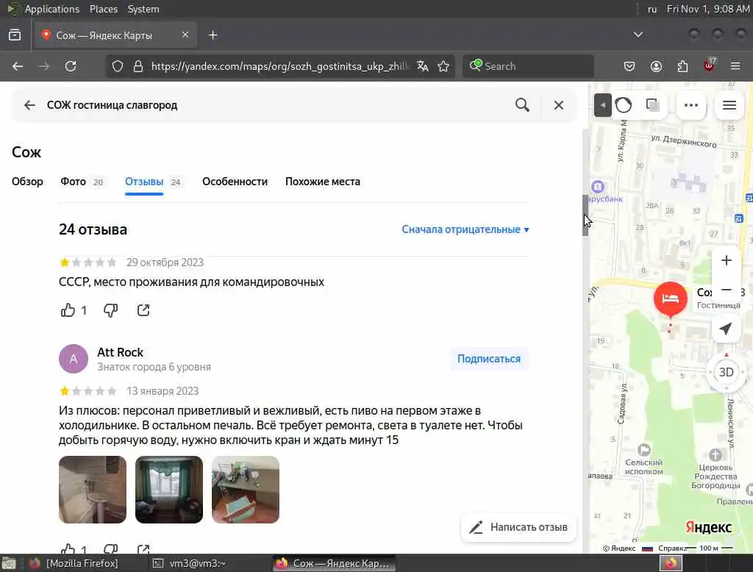
Task: Clear the maps search with the X icon
Action: pos(559,105)
